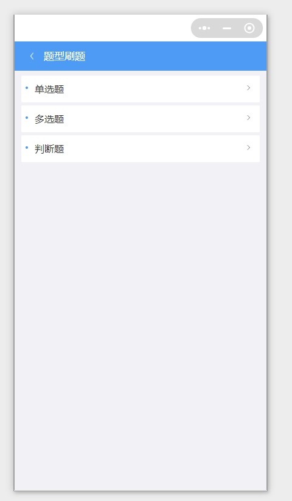Open the mini program three-dots menu
292x501 pixels.
click(204, 28)
